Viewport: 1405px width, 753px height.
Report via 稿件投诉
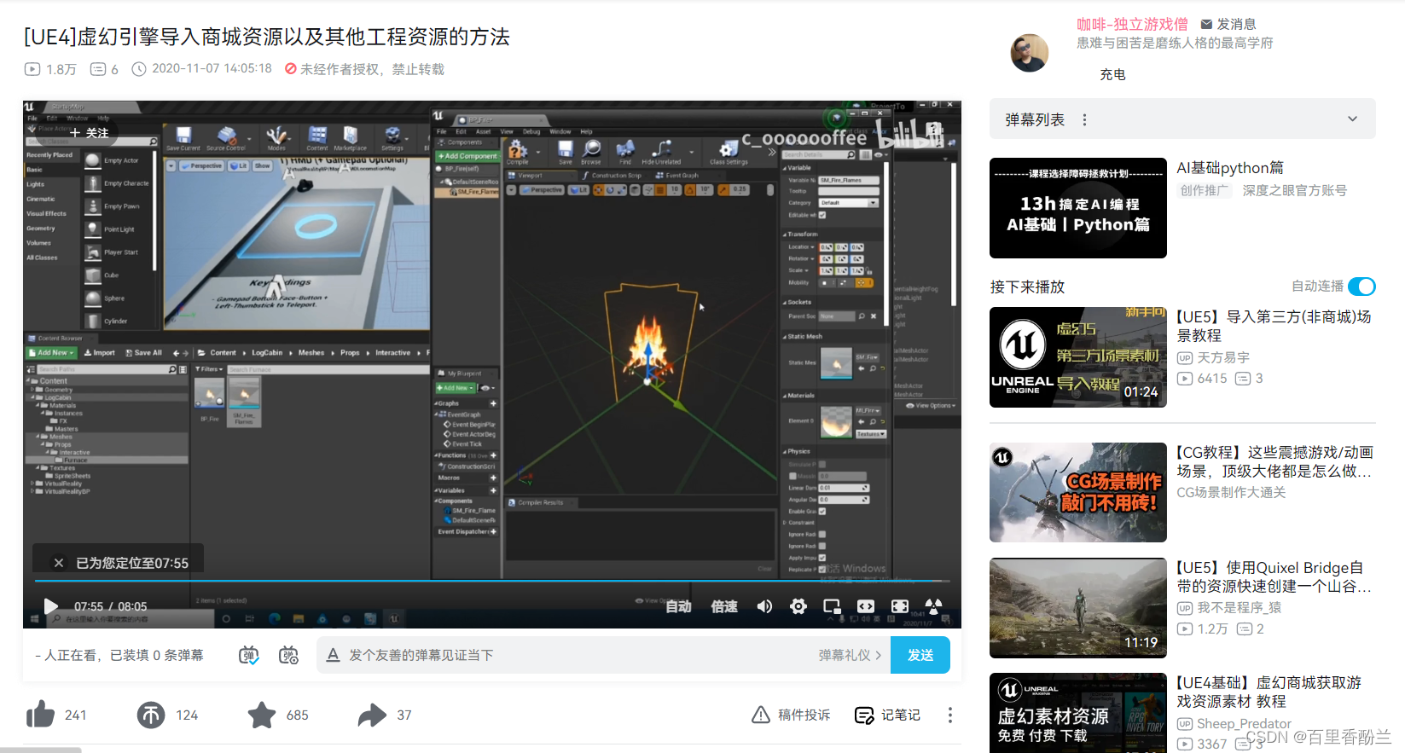(791, 715)
